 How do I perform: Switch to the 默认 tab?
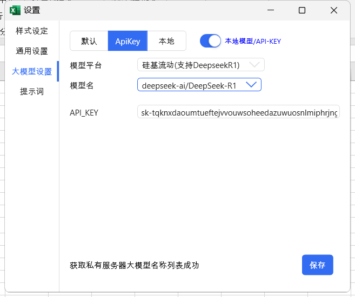point(89,41)
